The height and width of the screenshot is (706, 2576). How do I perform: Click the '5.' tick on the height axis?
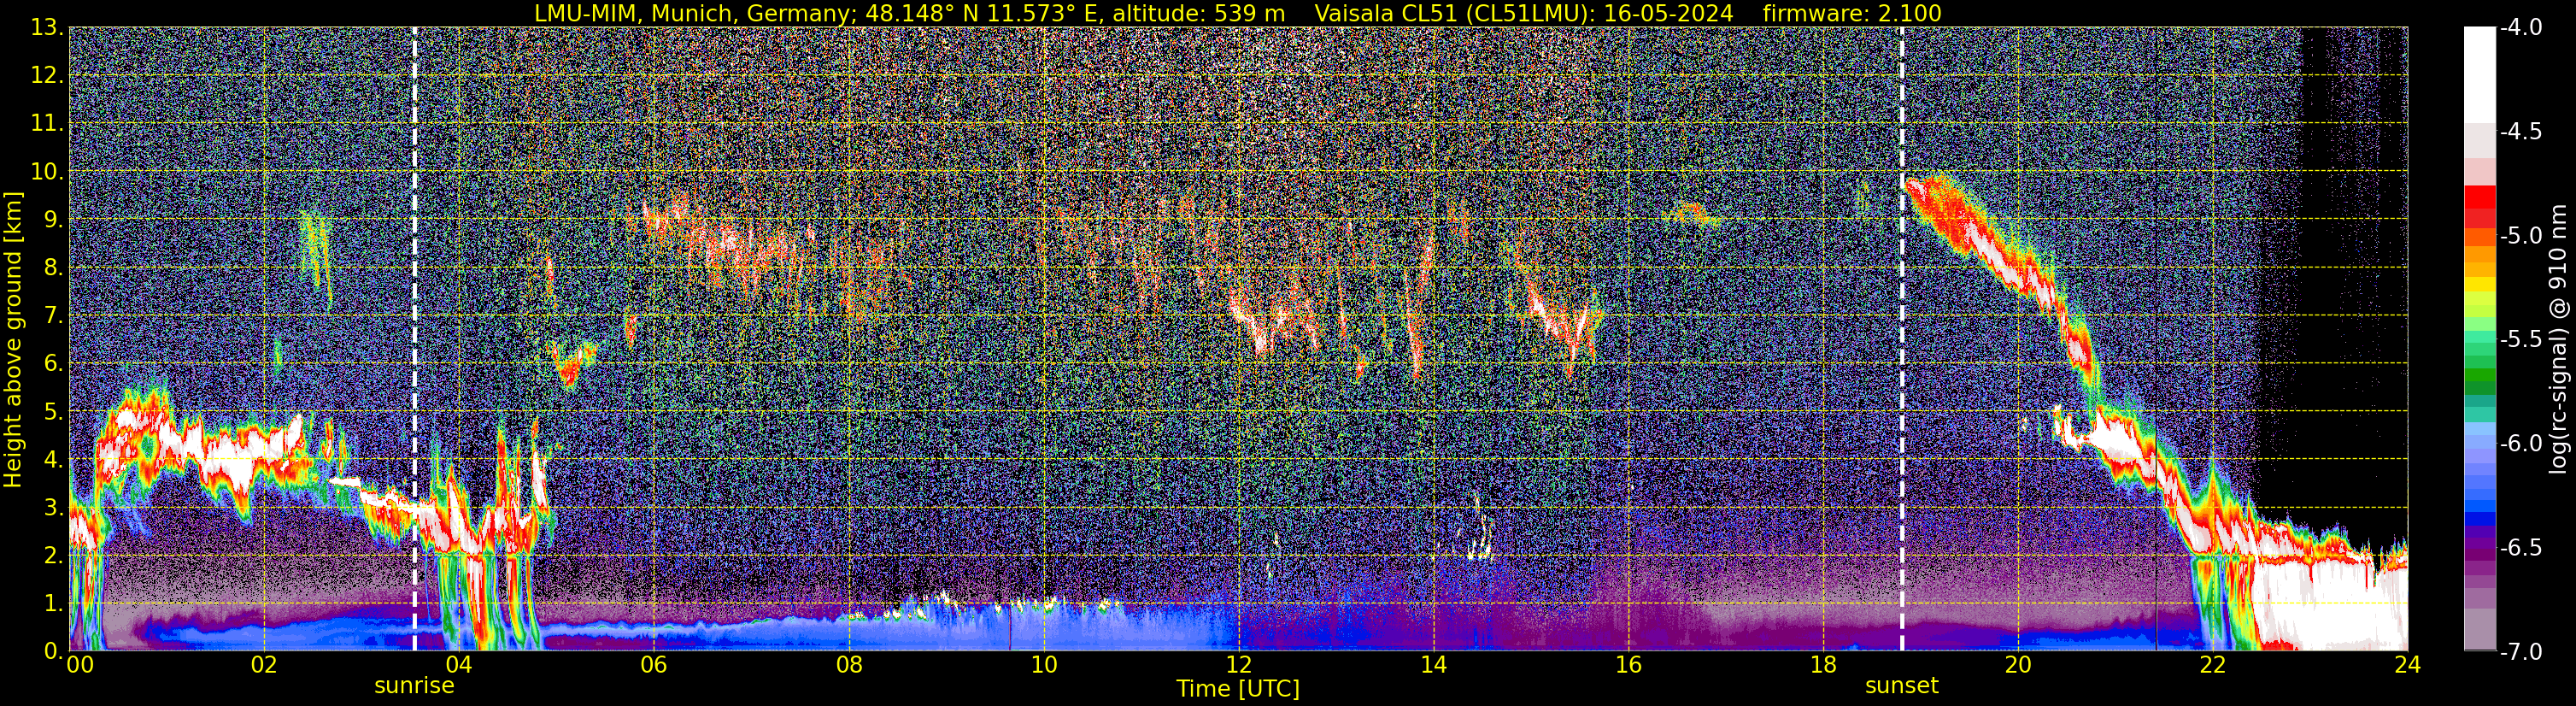point(53,411)
